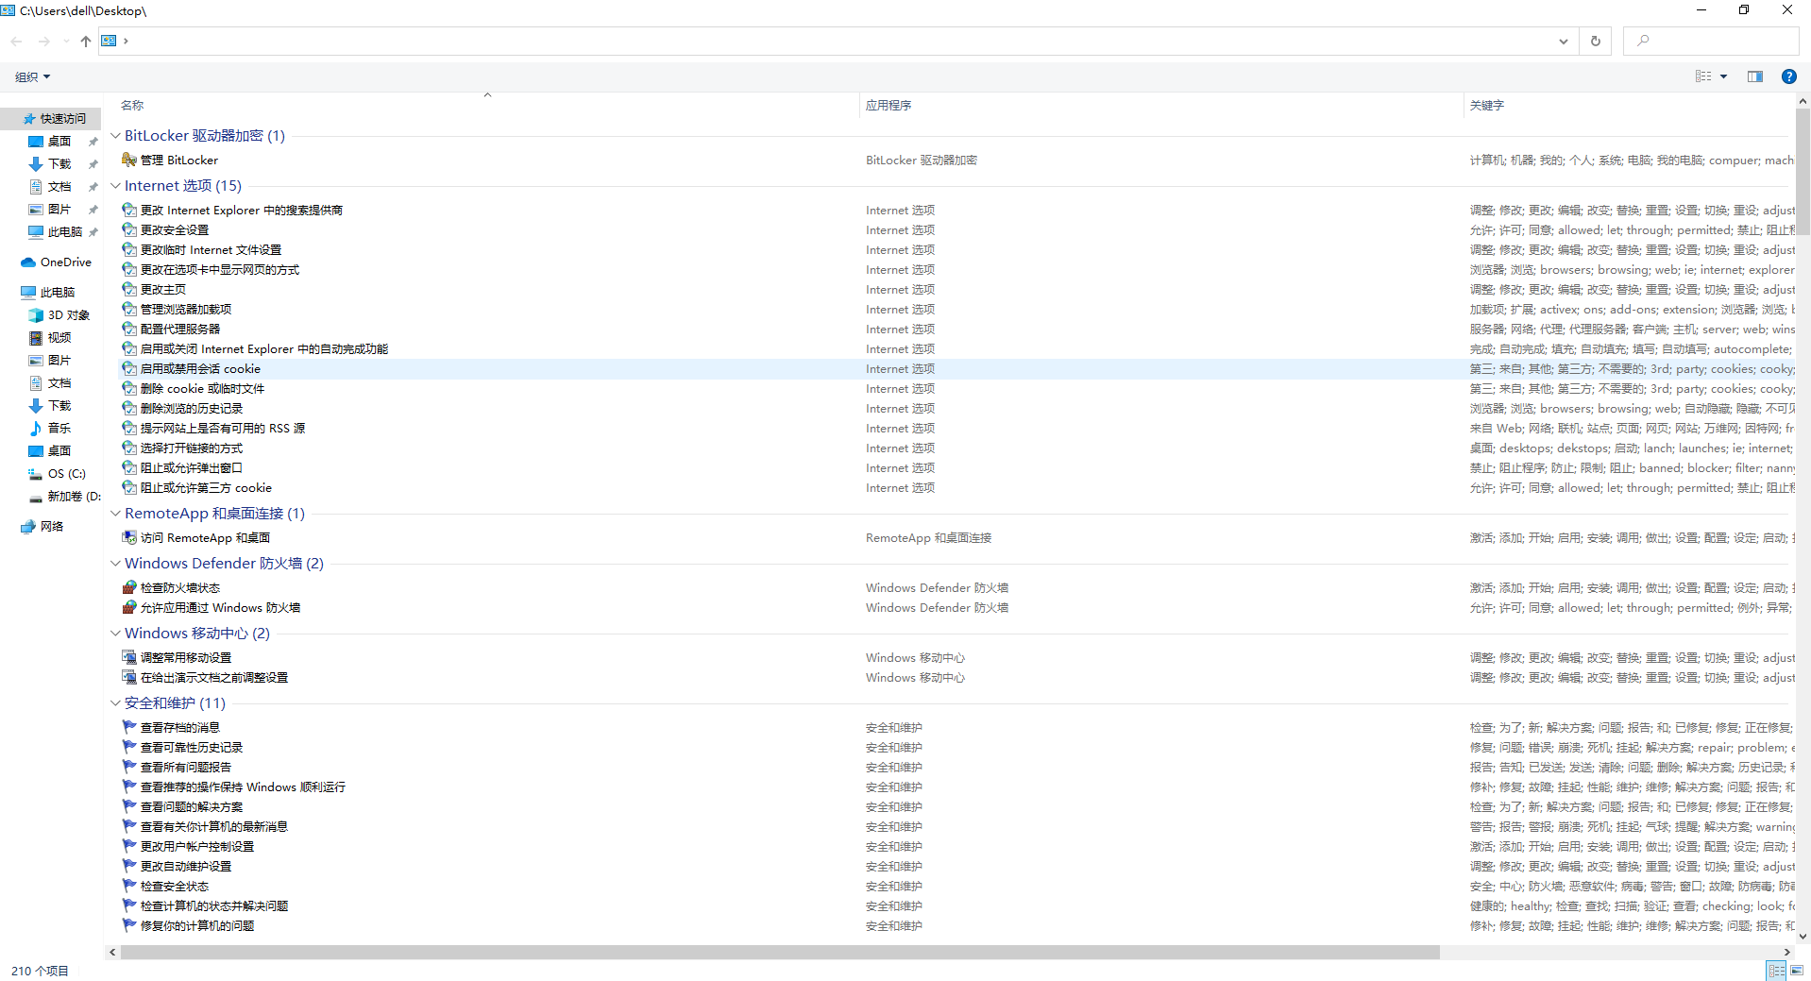Sort by the 关键字 column header
This screenshot has height=981, width=1811.
coord(1486,105)
